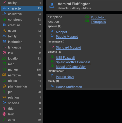Click the construct icon in sidebar
This screenshot has height=123, width=122.
pyautogui.click(x=4, y=19)
